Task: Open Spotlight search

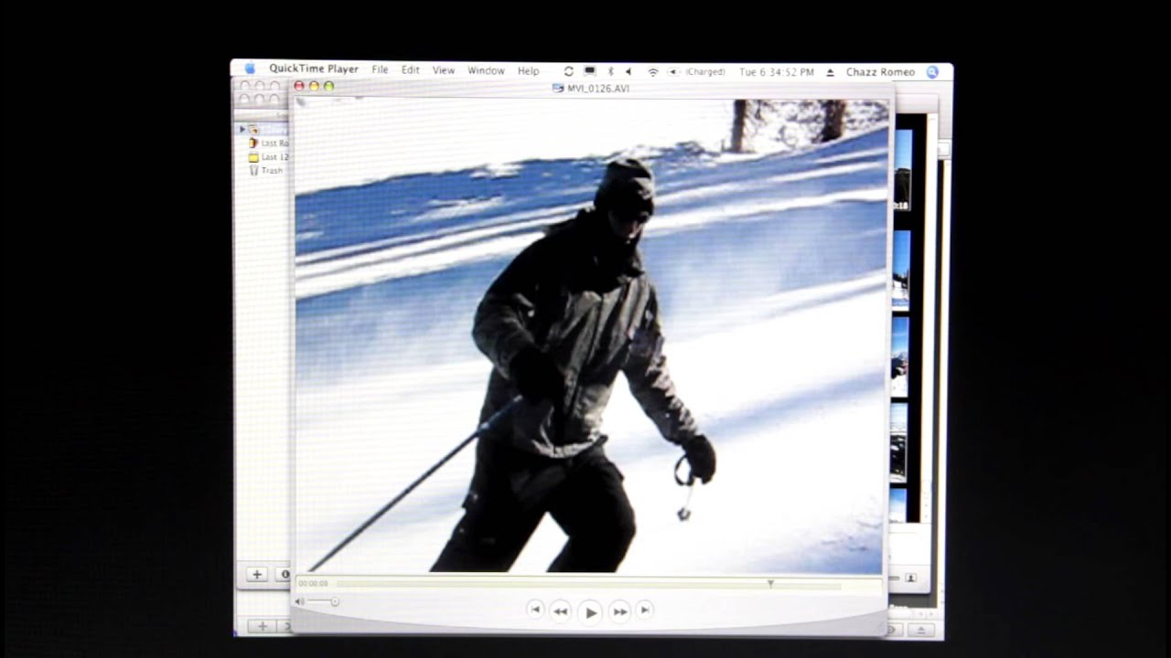Action: point(932,72)
